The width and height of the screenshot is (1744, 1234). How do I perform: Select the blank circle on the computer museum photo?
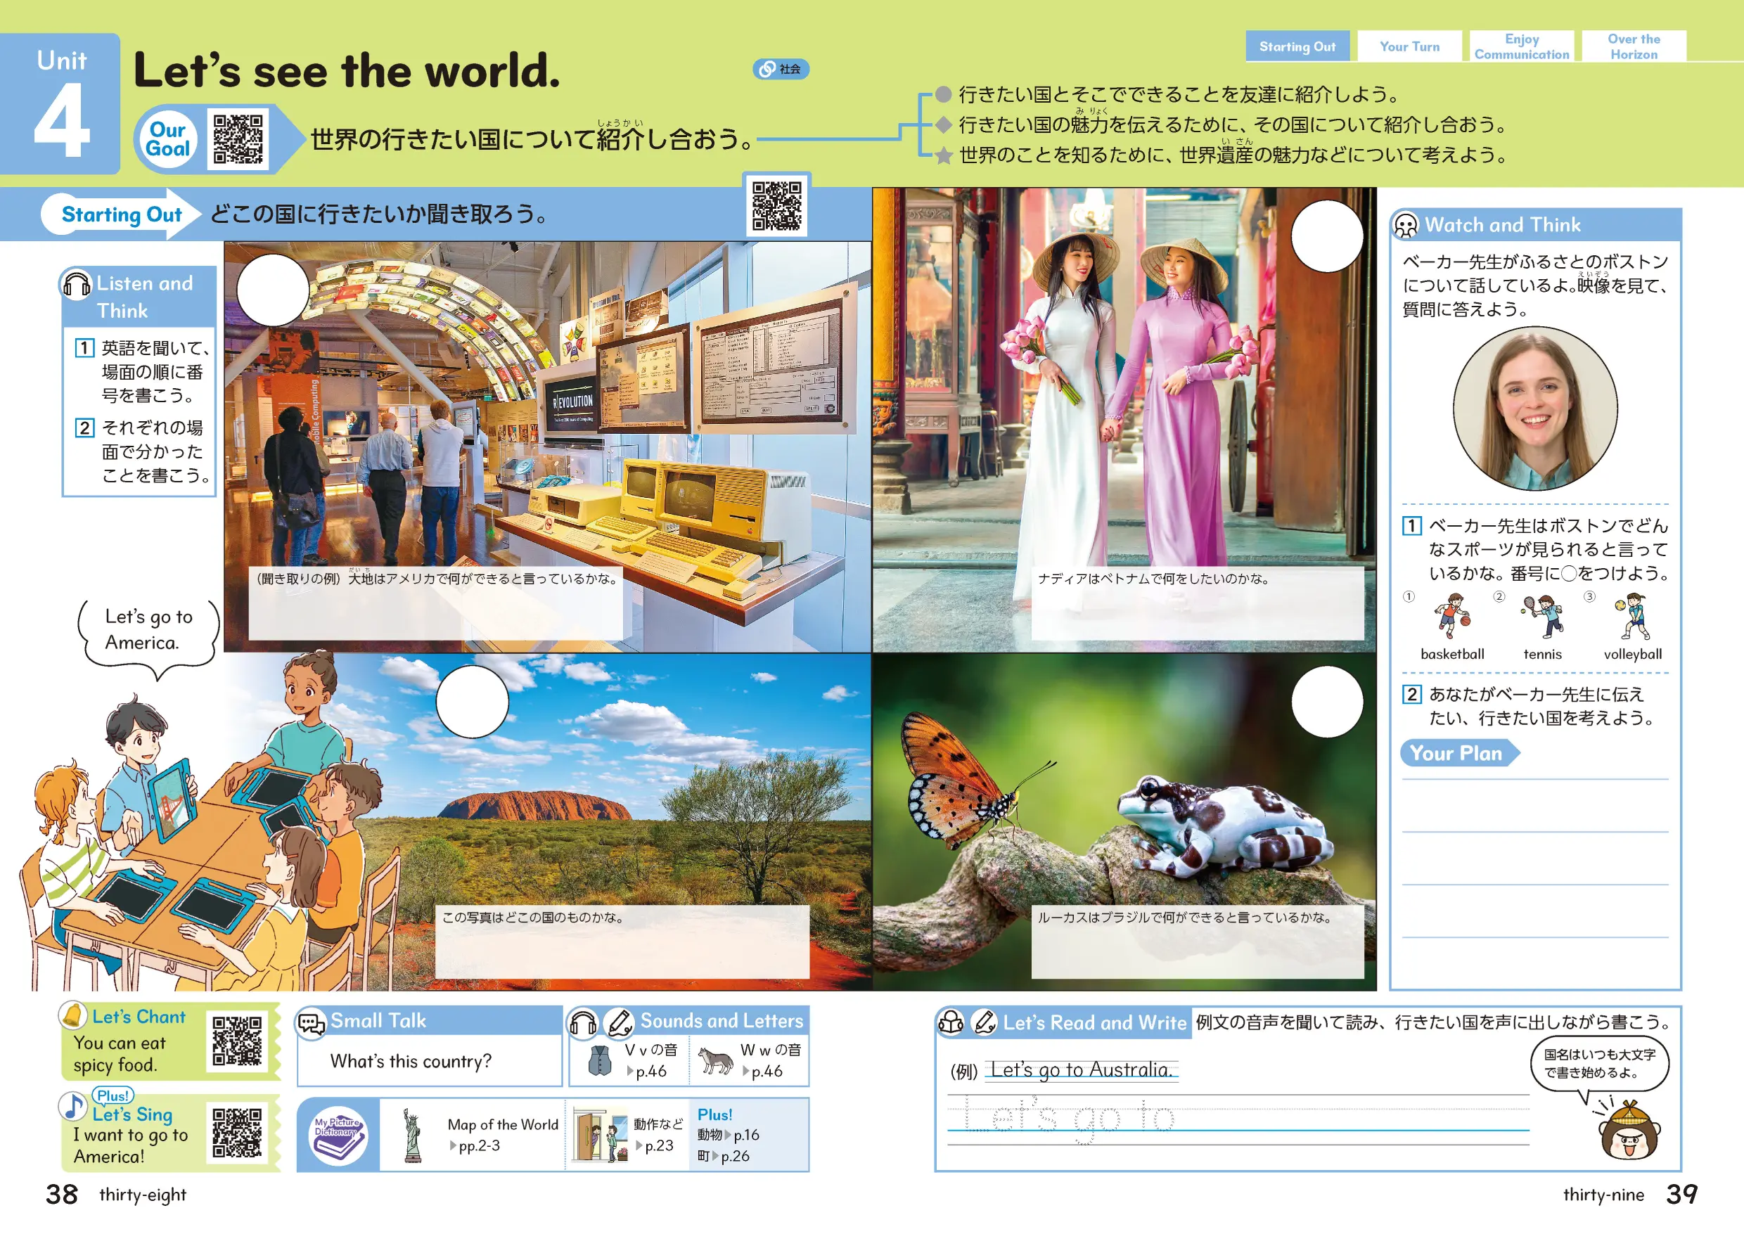pyautogui.click(x=273, y=290)
